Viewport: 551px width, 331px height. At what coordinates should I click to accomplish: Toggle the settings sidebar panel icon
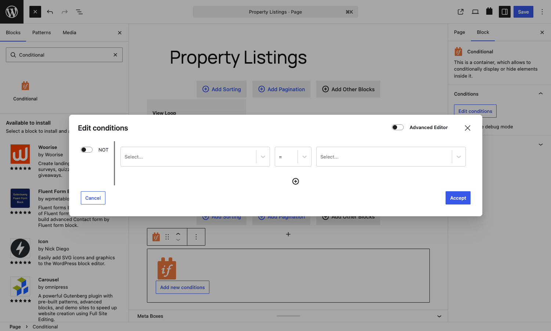505,12
